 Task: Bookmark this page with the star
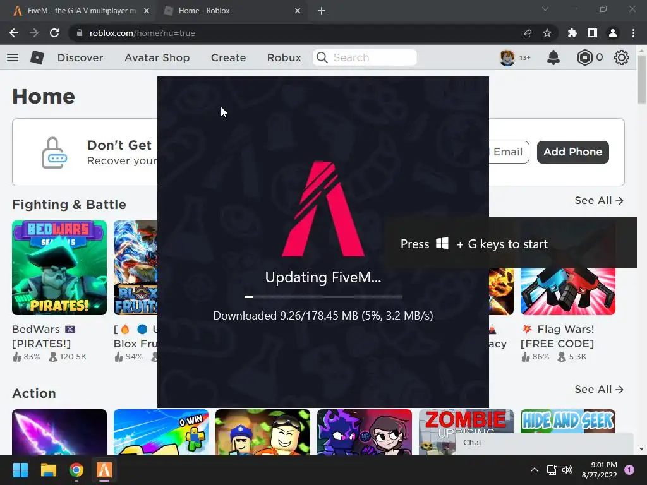[547, 33]
